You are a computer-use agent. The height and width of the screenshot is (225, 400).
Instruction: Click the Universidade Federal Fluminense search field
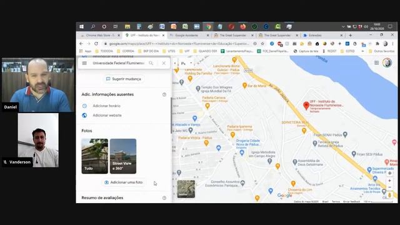point(118,63)
